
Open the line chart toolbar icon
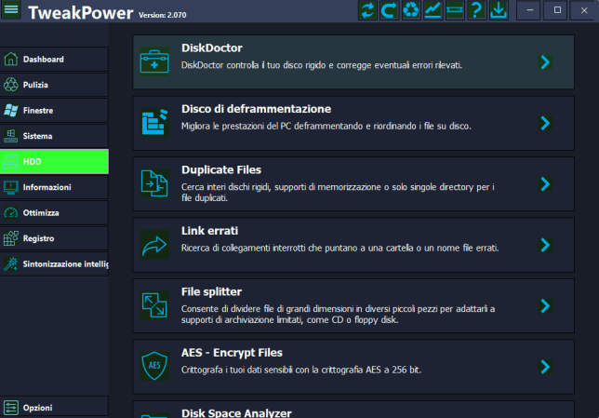(433, 11)
